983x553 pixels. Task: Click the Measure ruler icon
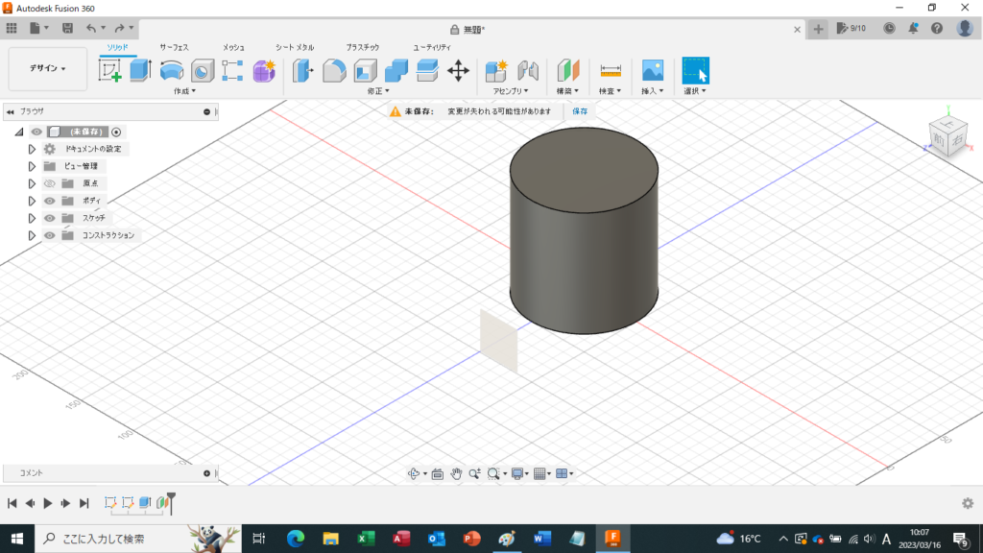610,70
